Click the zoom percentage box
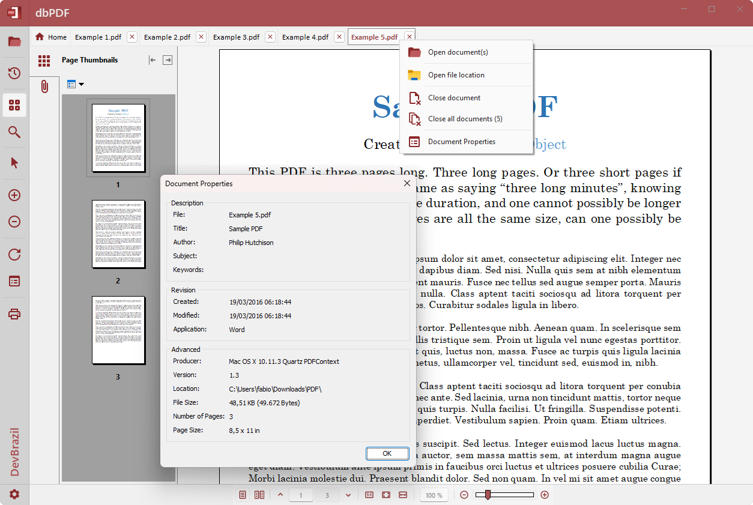 point(434,495)
